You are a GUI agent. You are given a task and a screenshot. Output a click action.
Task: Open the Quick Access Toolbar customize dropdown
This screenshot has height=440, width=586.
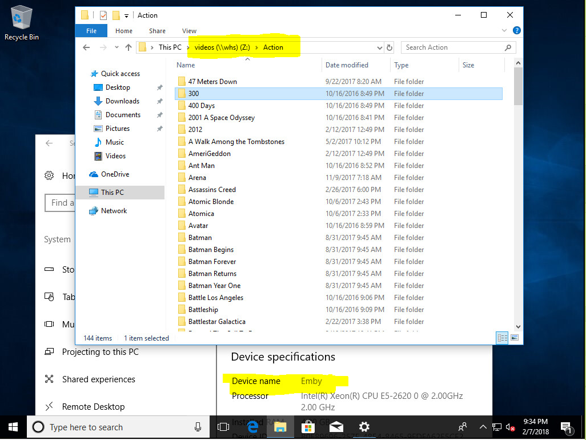pyautogui.click(x=126, y=15)
